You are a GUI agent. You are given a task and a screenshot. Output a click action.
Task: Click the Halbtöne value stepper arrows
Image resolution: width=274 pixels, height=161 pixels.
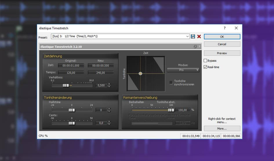(x=109, y=110)
